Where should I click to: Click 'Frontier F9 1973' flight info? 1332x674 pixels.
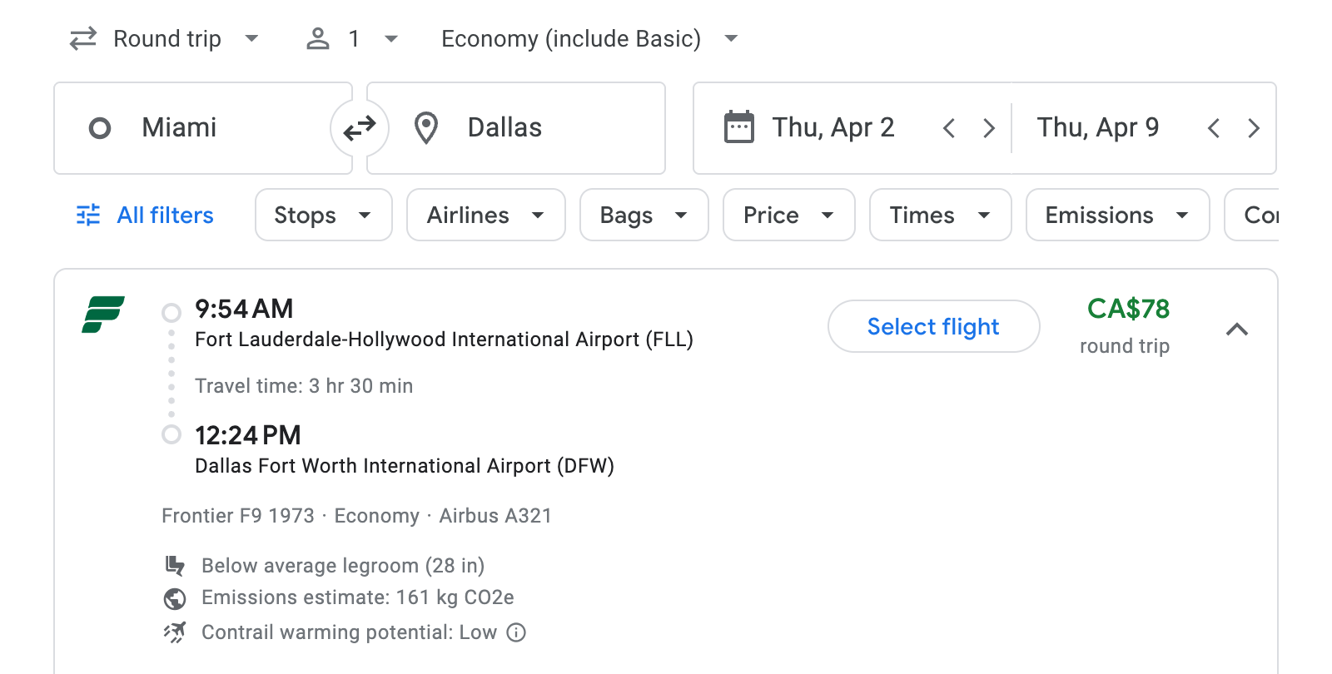238,516
